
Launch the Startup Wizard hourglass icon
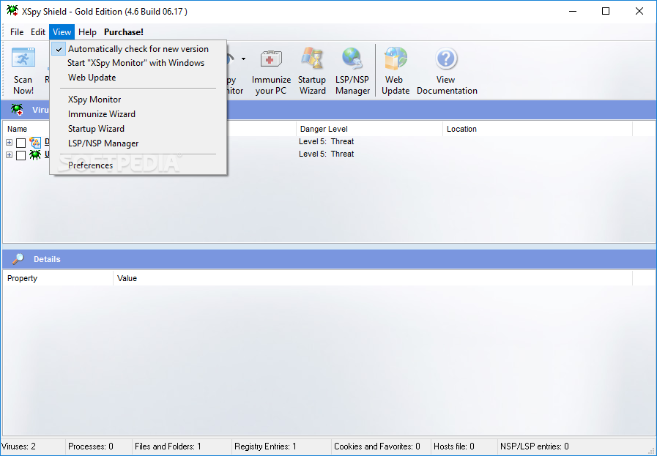(x=312, y=59)
